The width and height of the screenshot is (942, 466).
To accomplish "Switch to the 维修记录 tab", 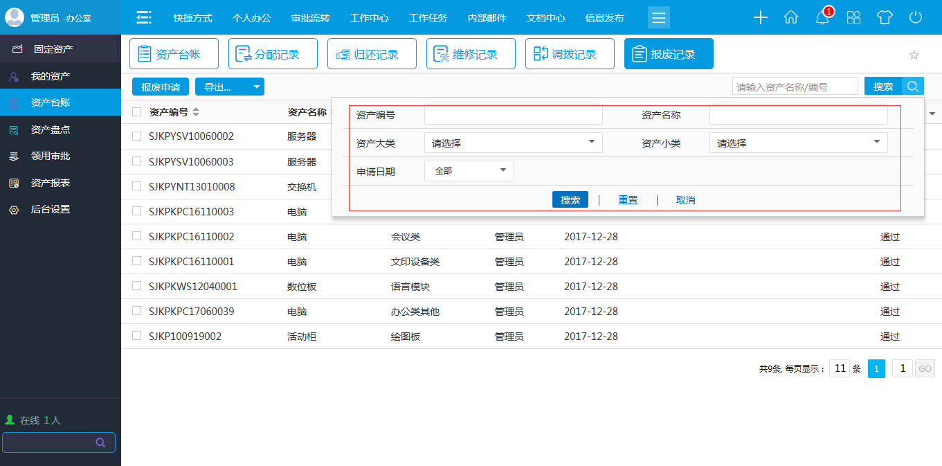I will click(471, 53).
